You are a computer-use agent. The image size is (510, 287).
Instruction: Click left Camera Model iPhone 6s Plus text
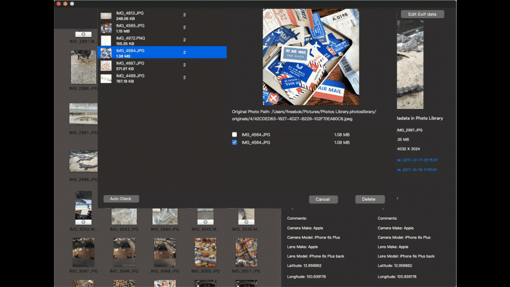[314, 238]
